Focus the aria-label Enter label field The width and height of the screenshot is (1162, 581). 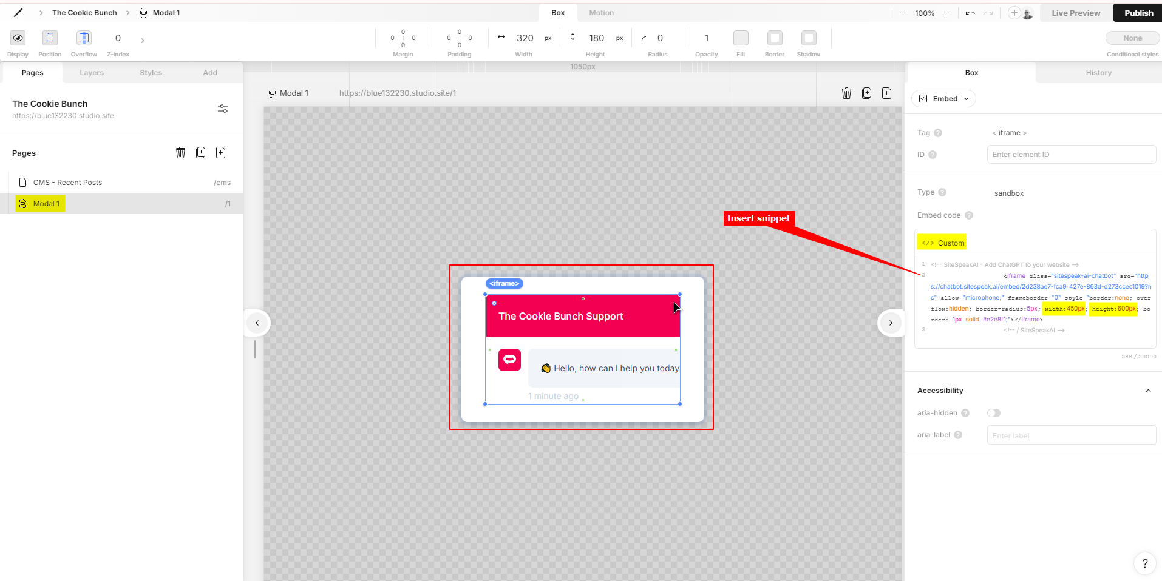[x=1072, y=435]
